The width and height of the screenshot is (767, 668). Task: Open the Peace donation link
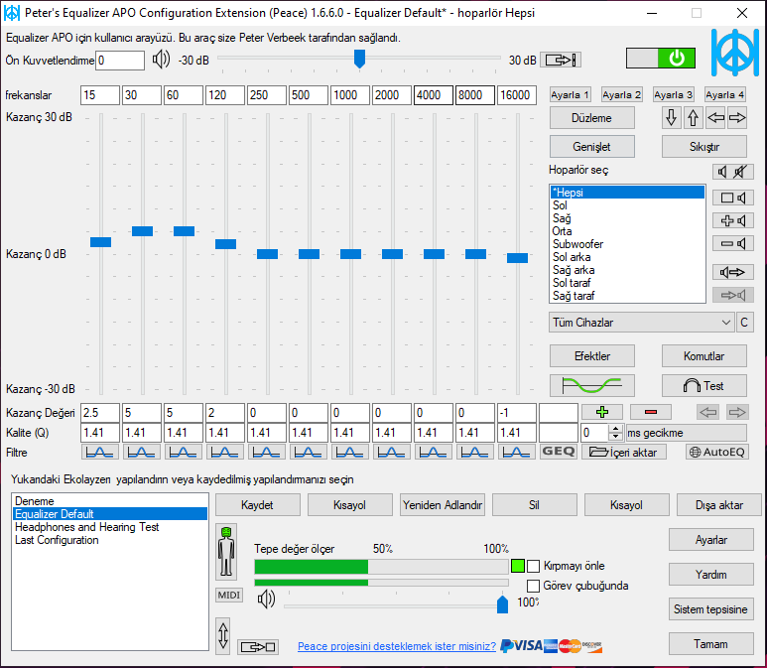(x=397, y=646)
